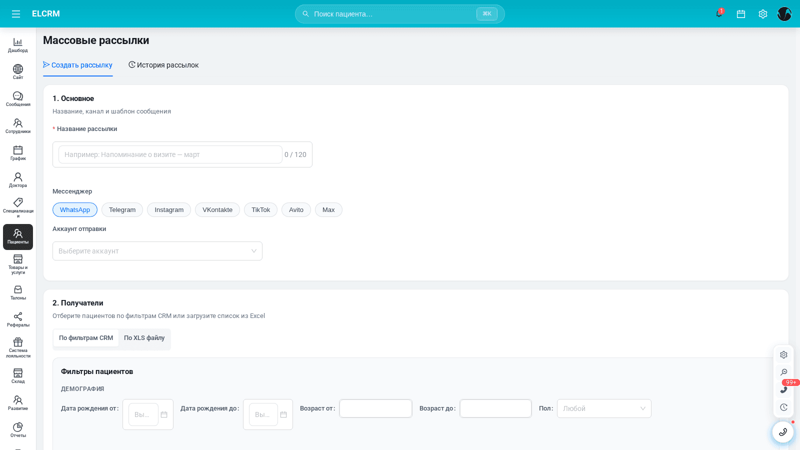Click the floating panel search icon
The image size is (800, 450).
point(783,372)
